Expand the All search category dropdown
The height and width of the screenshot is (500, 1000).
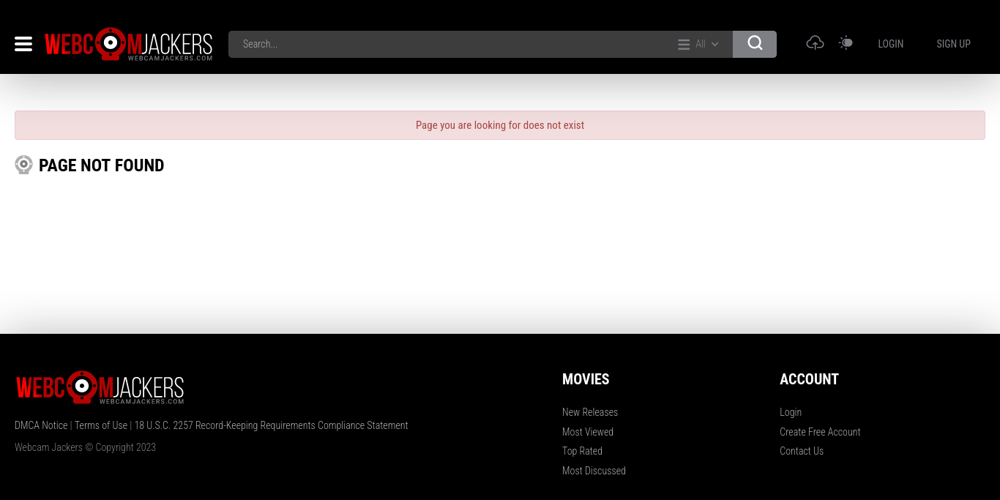[698, 44]
